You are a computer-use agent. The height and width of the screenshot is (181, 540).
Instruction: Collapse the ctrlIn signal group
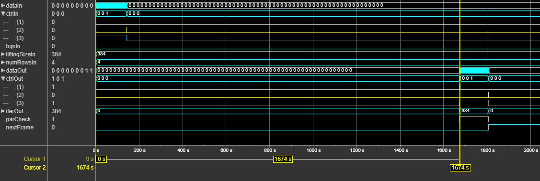[3, 13]
